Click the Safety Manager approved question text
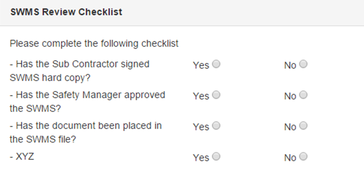Viewport: 364px width, 193px height. (x=87, y=101)
